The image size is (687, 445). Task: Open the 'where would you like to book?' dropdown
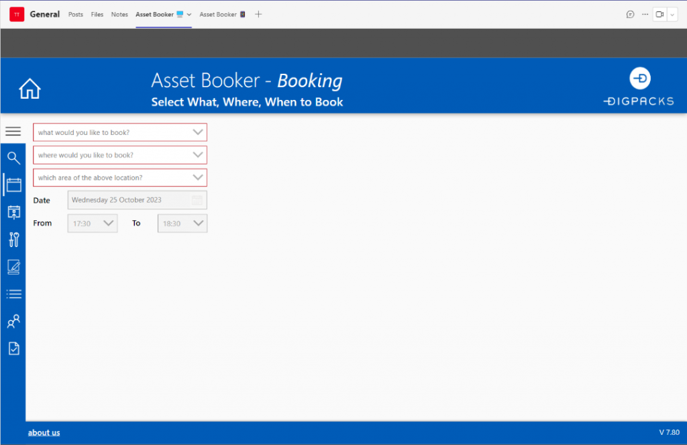click(x=198, y=155)
